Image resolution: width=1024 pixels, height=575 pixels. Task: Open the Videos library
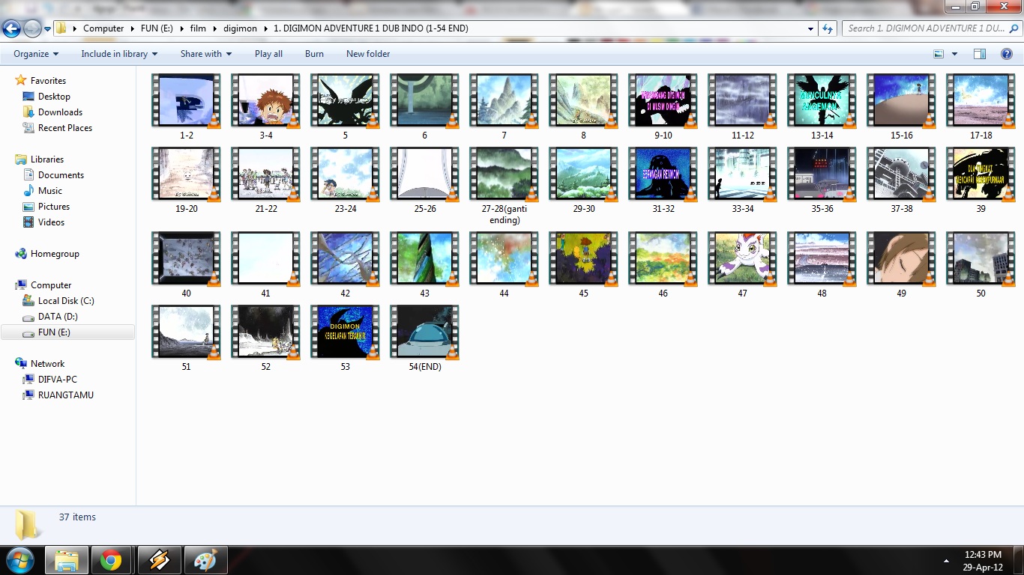52,222
